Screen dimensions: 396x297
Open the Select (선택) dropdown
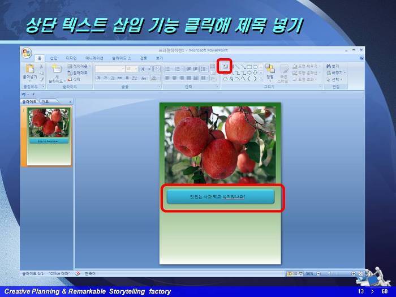coord(334,79)
